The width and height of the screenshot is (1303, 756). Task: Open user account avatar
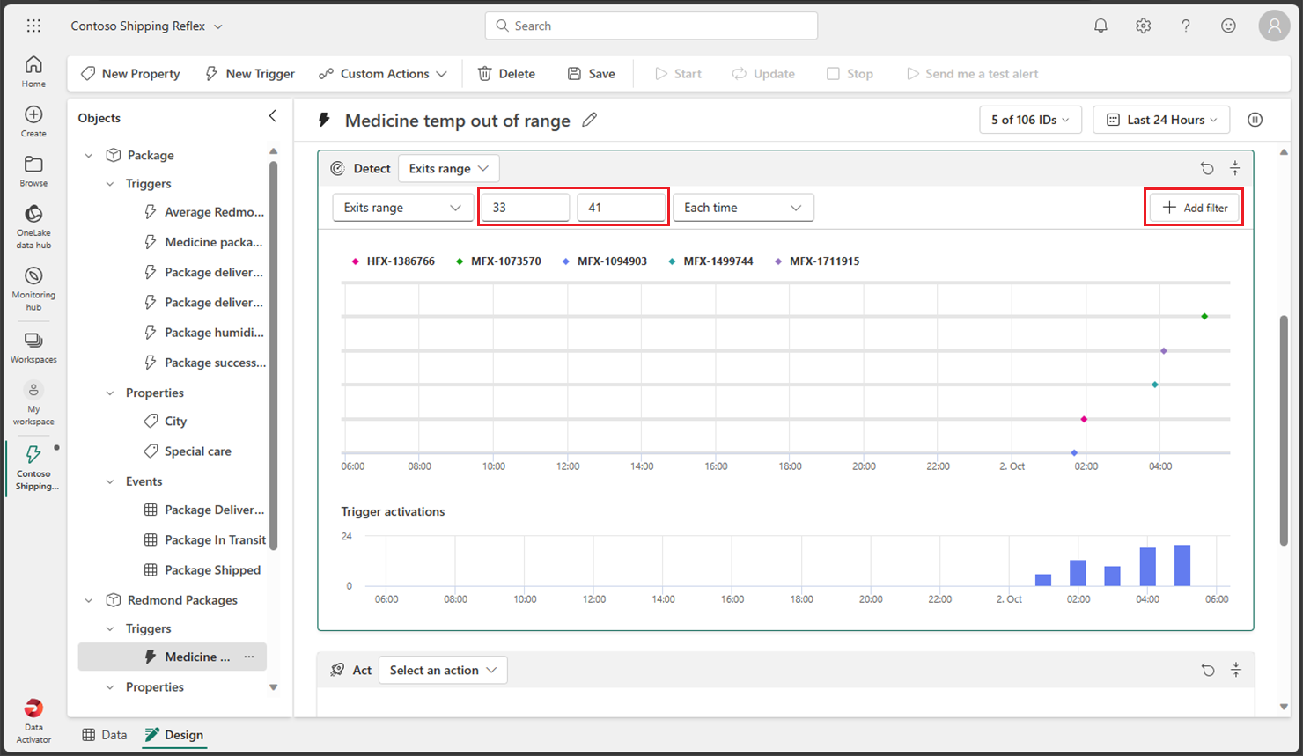coord(1274,26)
